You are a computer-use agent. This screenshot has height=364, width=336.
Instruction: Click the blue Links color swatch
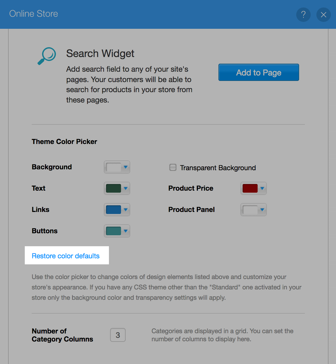pos(114,210)
